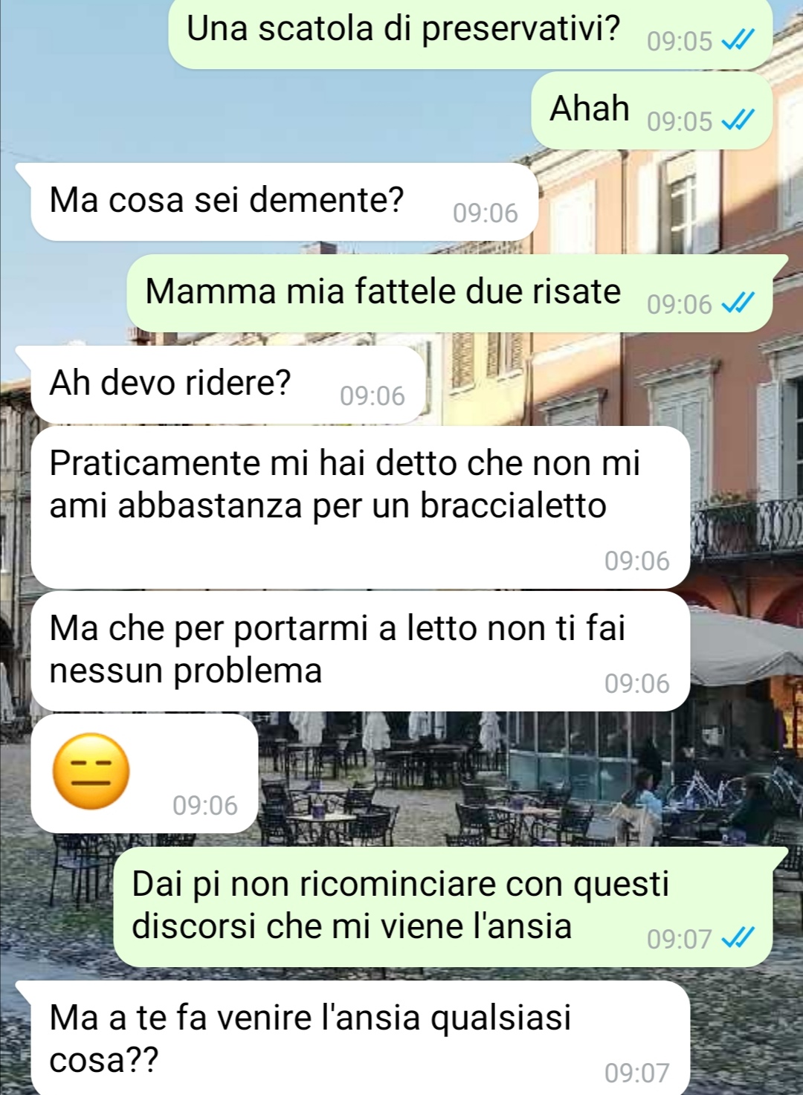This screenshot has width=803, height=1095.
Task: Tap the 09:06 timestamp of 'Ah devo ridere?'
Action: click(x=372, y=396)
